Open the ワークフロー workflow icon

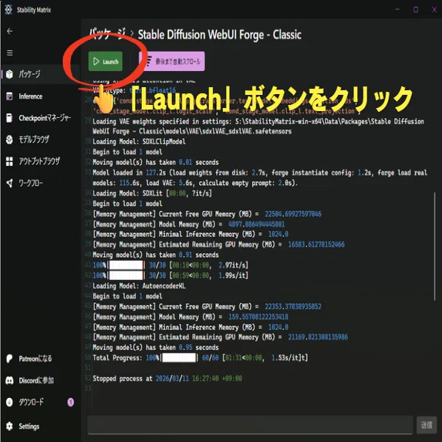pyautogui.click(x=9, y=183)
